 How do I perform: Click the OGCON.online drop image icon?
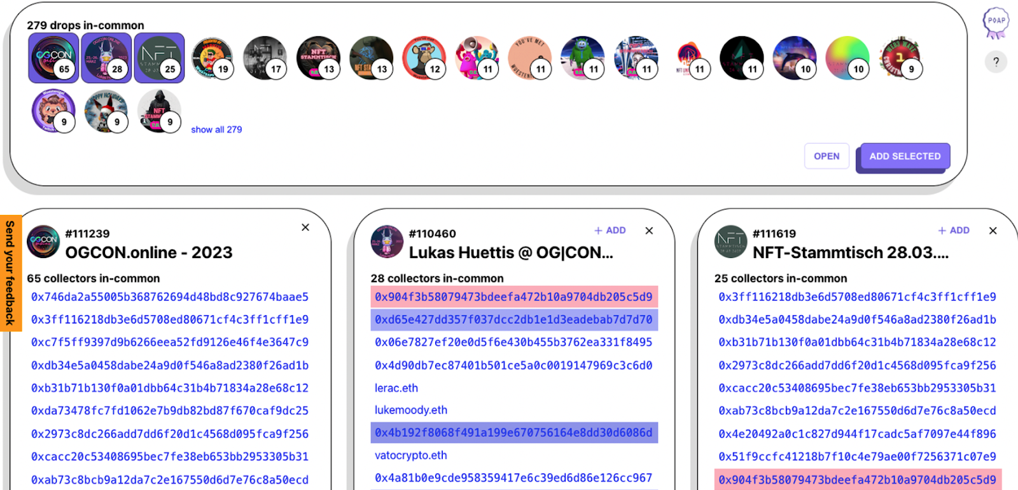(43, 242)
